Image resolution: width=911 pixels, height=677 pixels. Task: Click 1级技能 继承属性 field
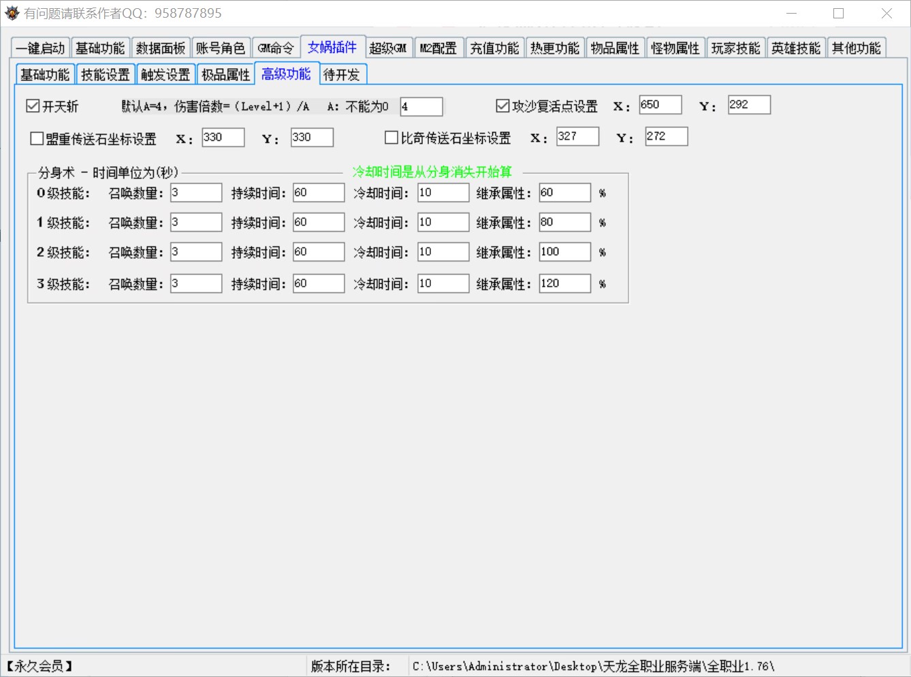565,222
